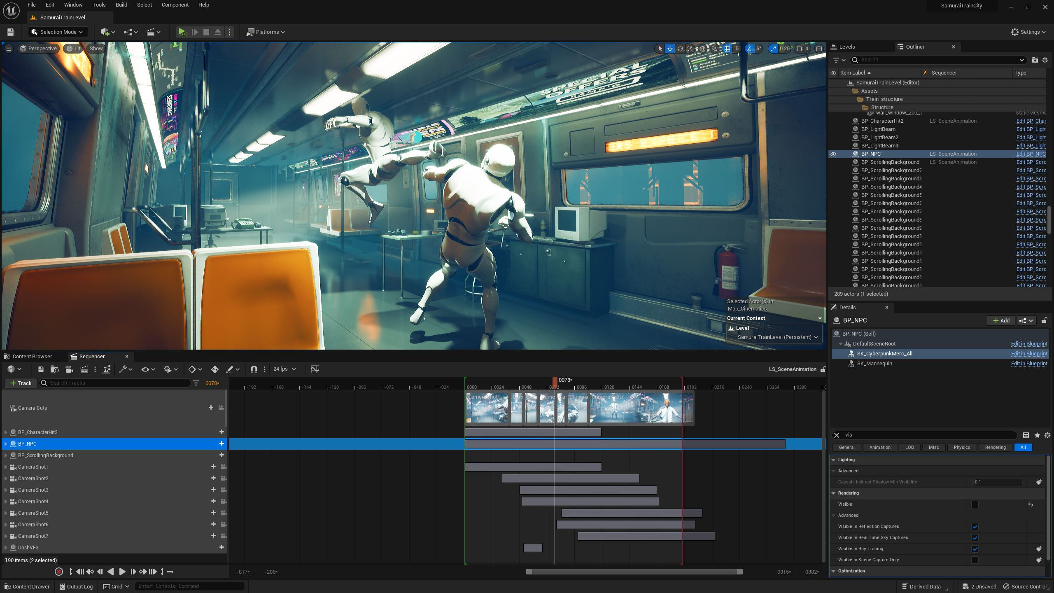Enable the Visible checkbox under Rendering
The height and width of the screenshot is (593, 1054).
coord(975,504)
